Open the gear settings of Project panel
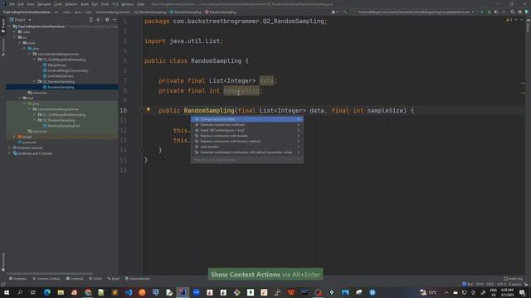Image resolution: width=531 pixels, height=298 pixels. (x=107, y=20)
